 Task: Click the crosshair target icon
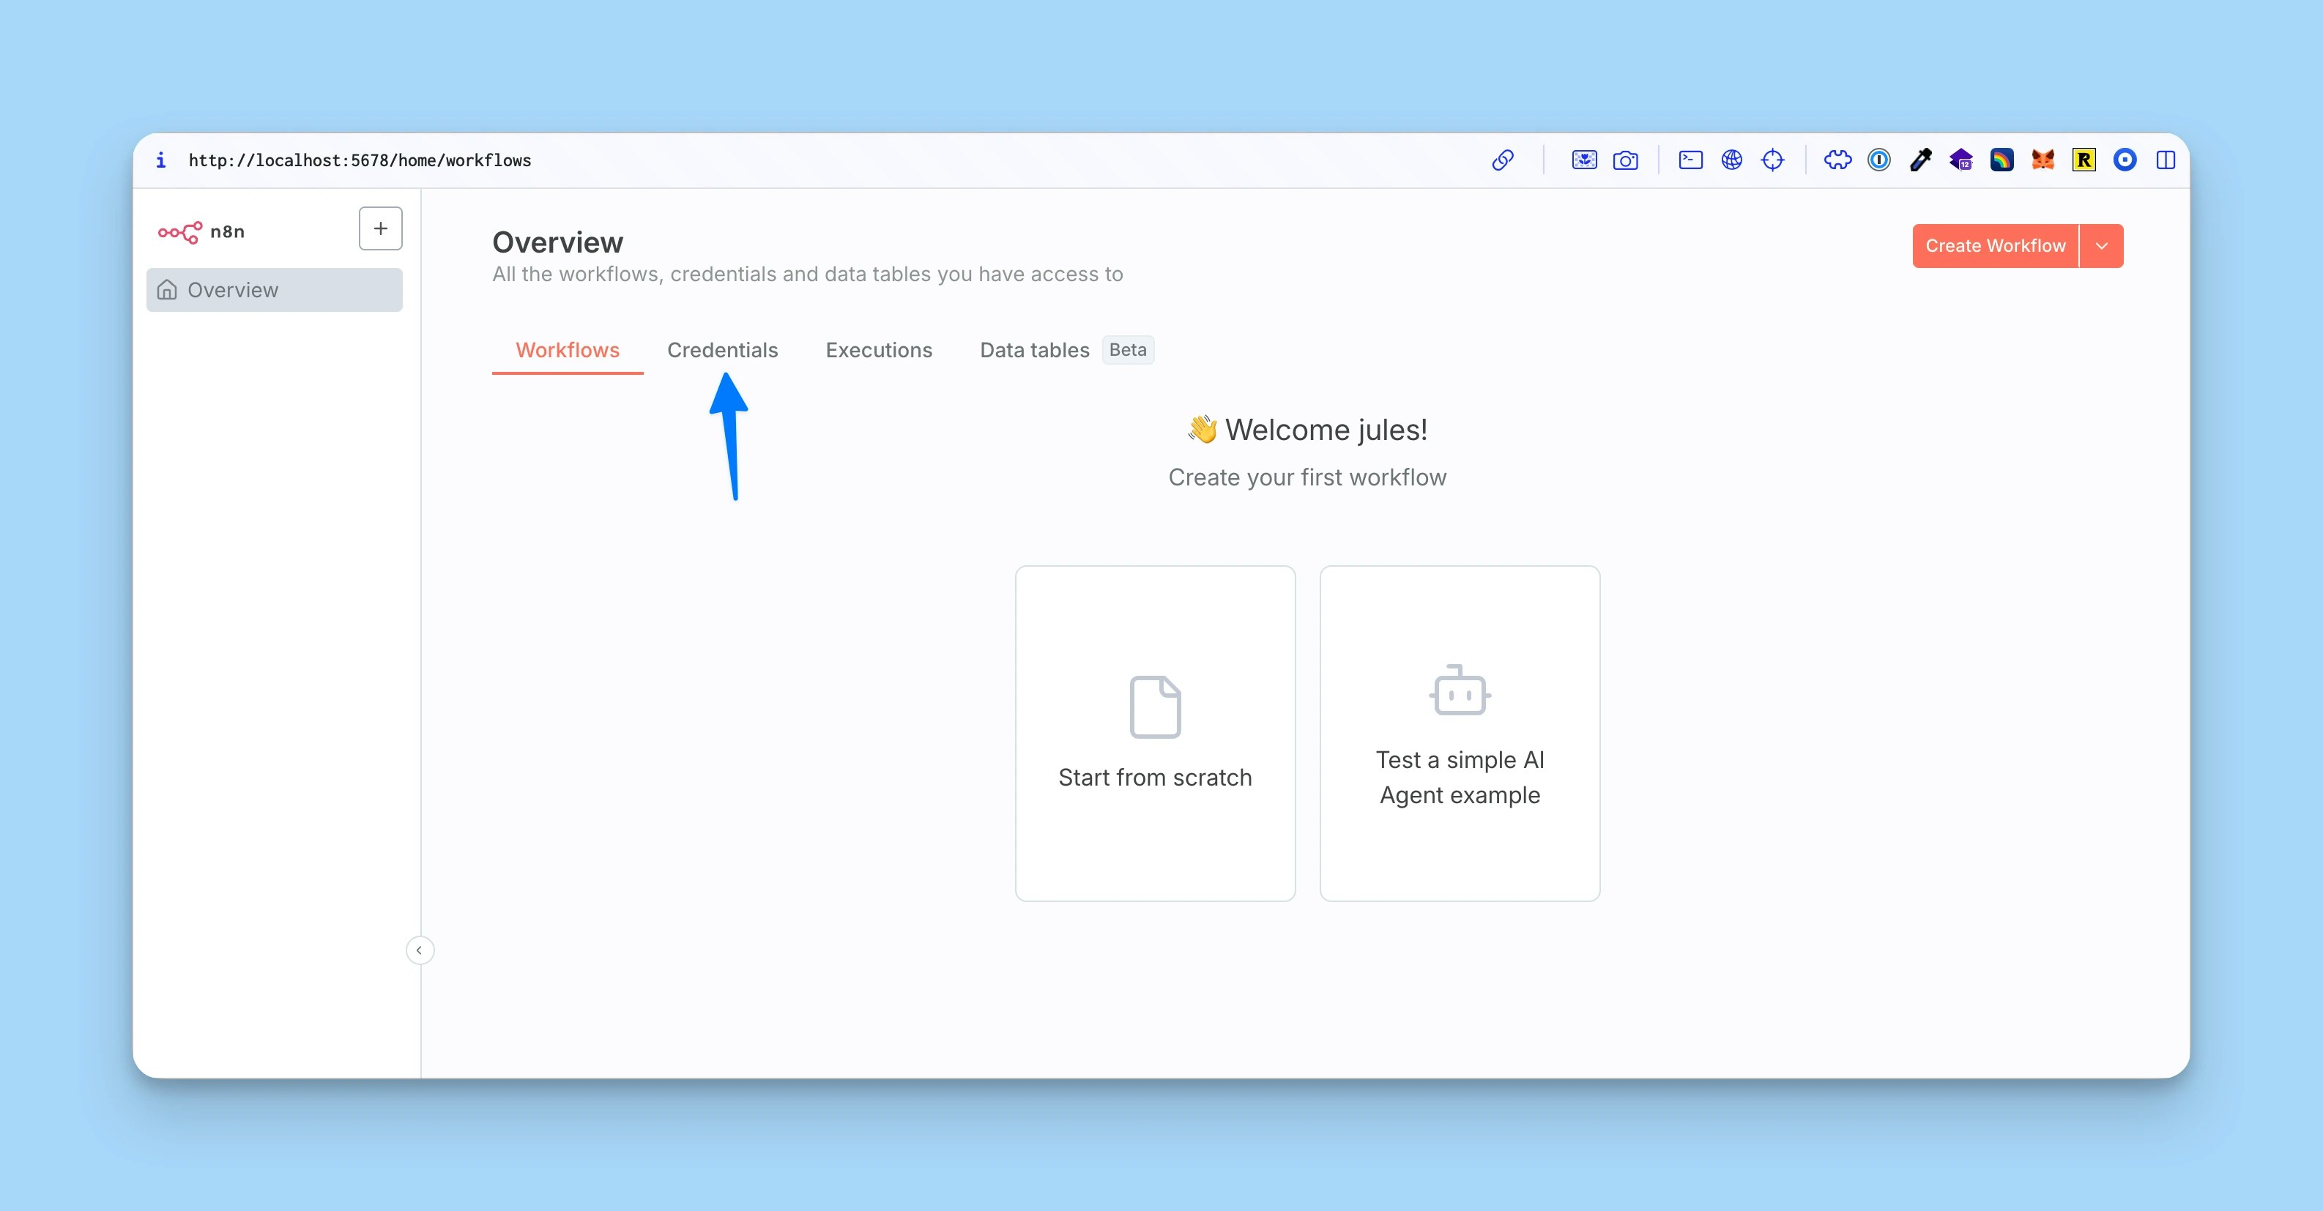pos(1772,160)
